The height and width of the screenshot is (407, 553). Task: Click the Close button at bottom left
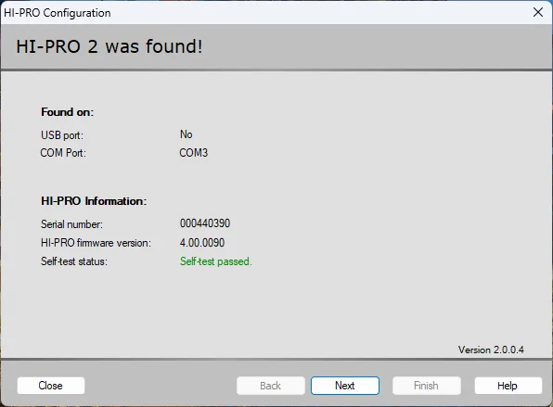click(x=51, y=386)
